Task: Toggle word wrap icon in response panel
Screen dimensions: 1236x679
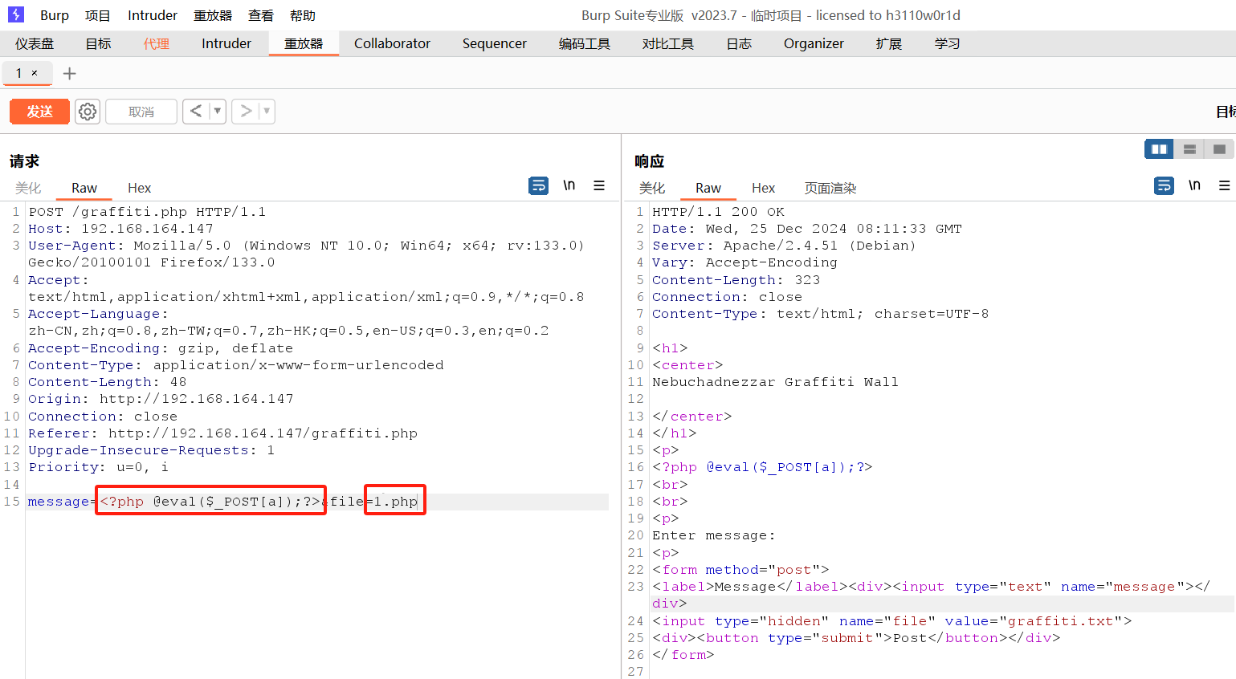Action: (x=1163, y=185)
